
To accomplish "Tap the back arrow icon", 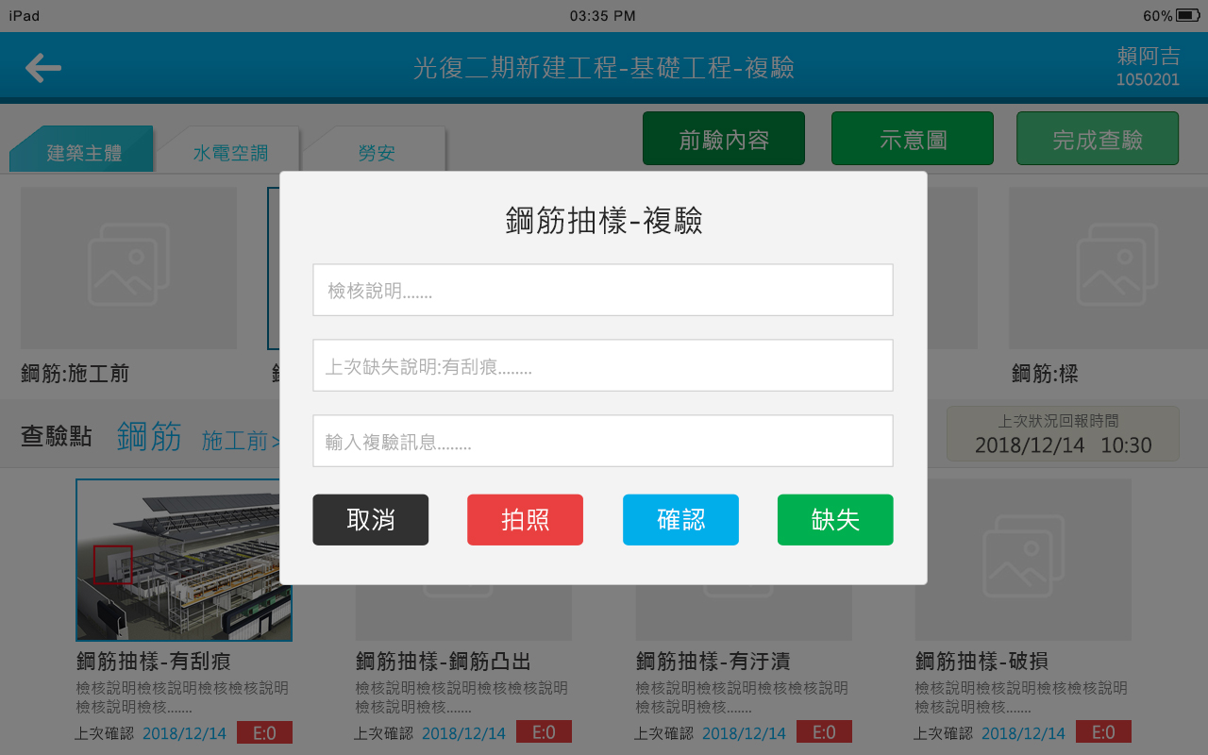I will [x=43, y=68].
